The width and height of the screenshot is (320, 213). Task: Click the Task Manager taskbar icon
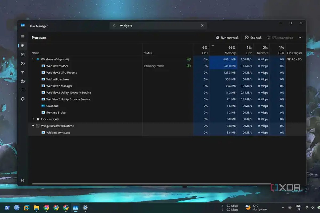(75, 208)
